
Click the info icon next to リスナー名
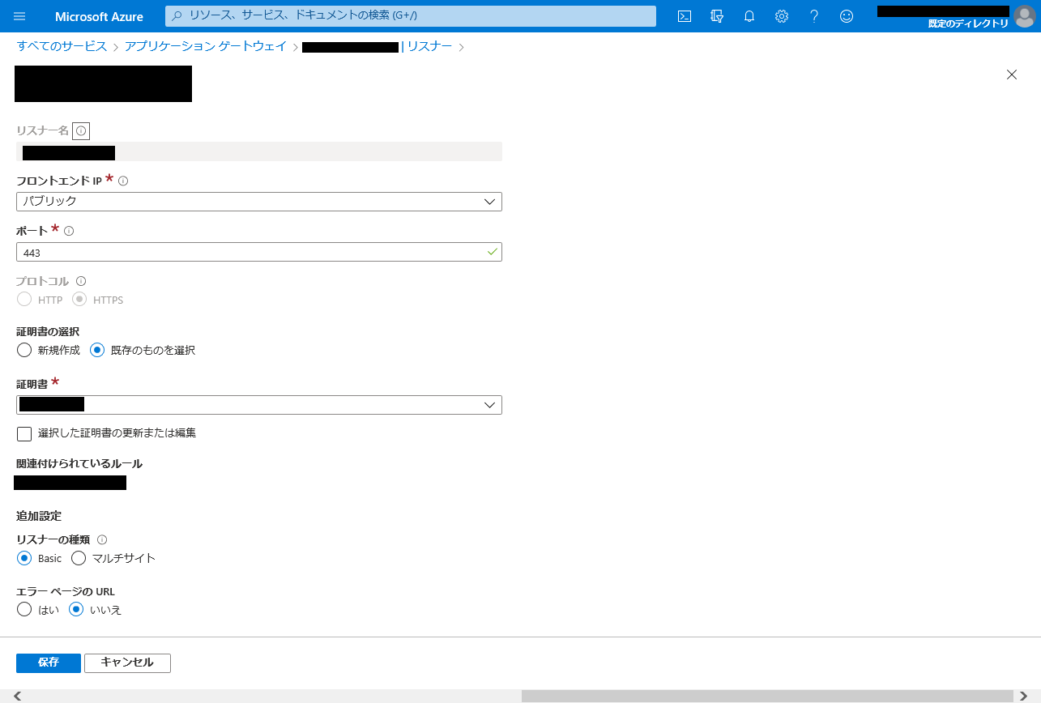point(81,130)
